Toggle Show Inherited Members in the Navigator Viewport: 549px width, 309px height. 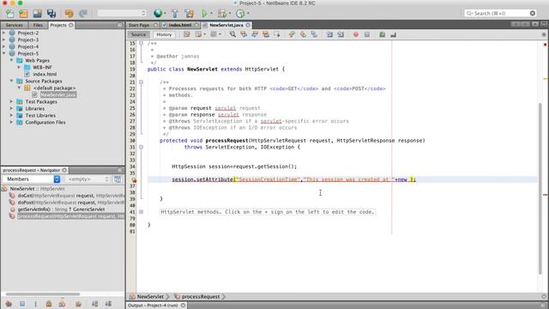click(9, 304)
